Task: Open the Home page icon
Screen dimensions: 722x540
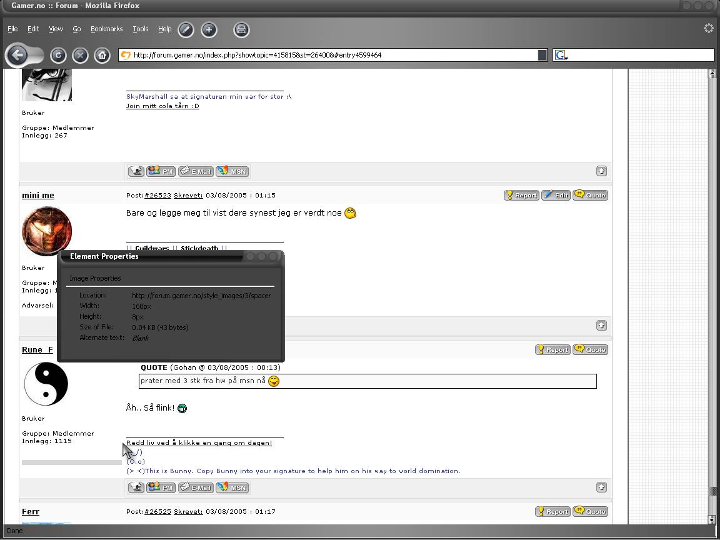Action: coord(103,56)
